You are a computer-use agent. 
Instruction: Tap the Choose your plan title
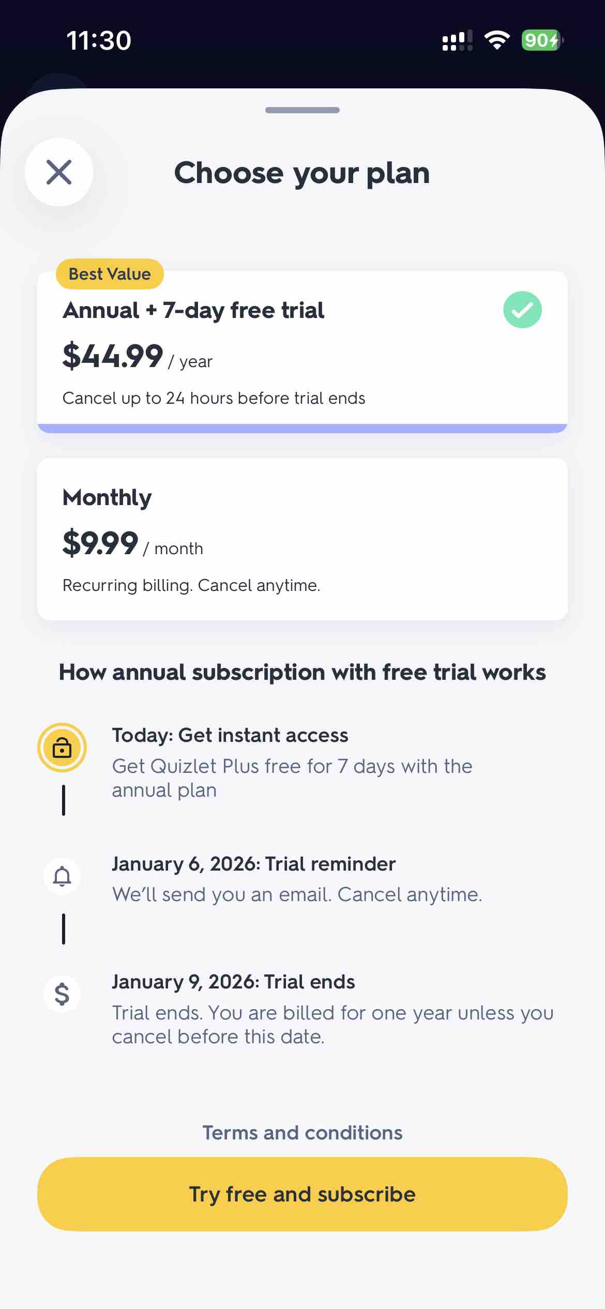pos(302,173)
